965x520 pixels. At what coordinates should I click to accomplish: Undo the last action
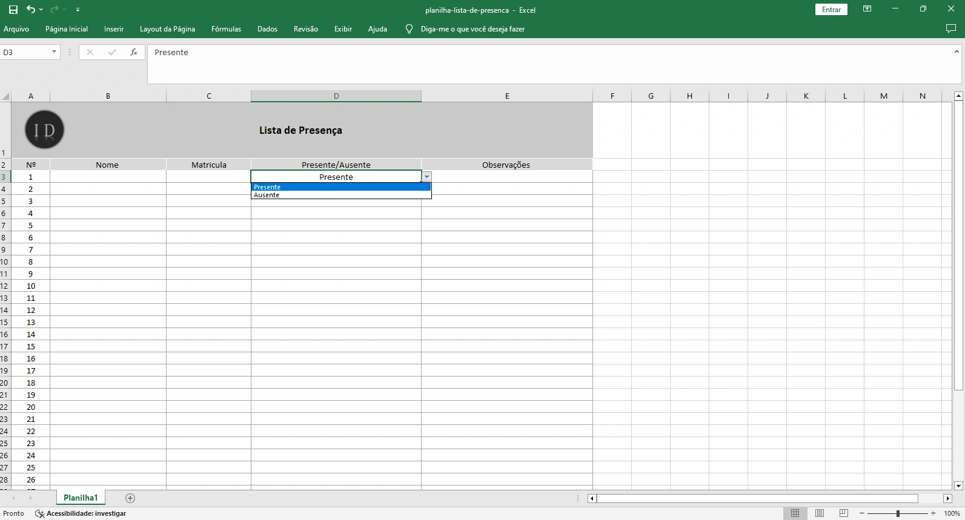tap(30, 10)
